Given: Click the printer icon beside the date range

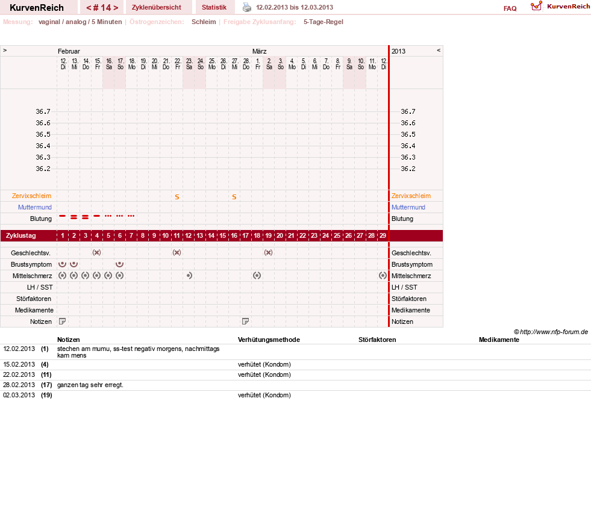Looking at the screenshot, I should click(247, 7).
